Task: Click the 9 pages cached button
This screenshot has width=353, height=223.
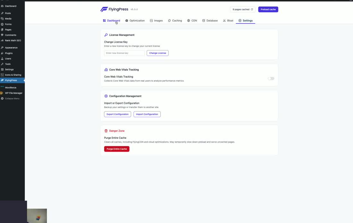Action: [243, 9]
